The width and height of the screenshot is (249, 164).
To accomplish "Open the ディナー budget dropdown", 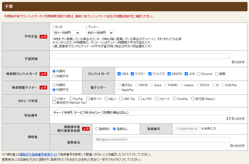I will (99, 33).
